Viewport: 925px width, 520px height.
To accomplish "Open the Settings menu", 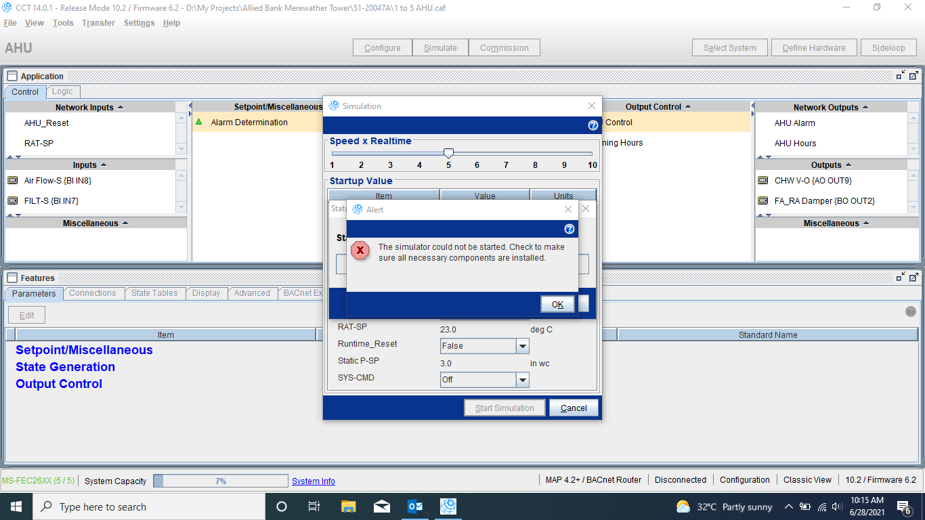I will (139, 23).
